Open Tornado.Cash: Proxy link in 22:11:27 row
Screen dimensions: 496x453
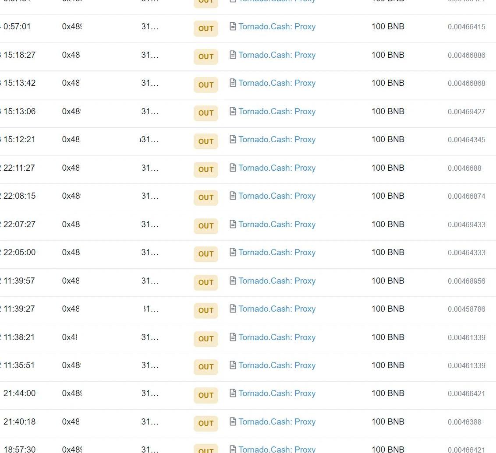(277, 168)
